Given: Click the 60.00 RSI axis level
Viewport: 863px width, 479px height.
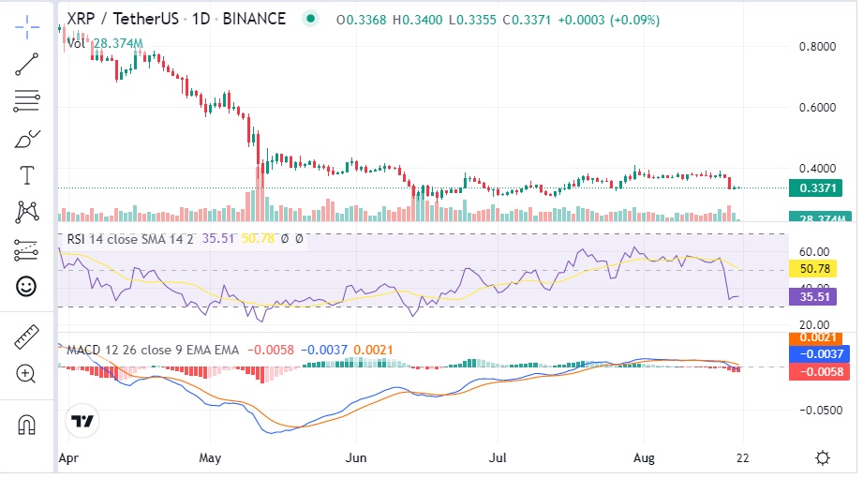Looking at the screenshot, I should coord(814,251).
